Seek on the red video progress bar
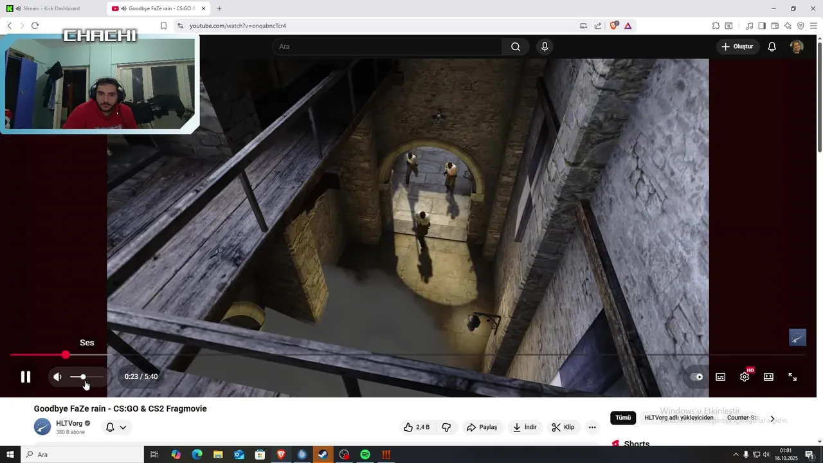Screen dimensions: 823x463 click(408, 355)
